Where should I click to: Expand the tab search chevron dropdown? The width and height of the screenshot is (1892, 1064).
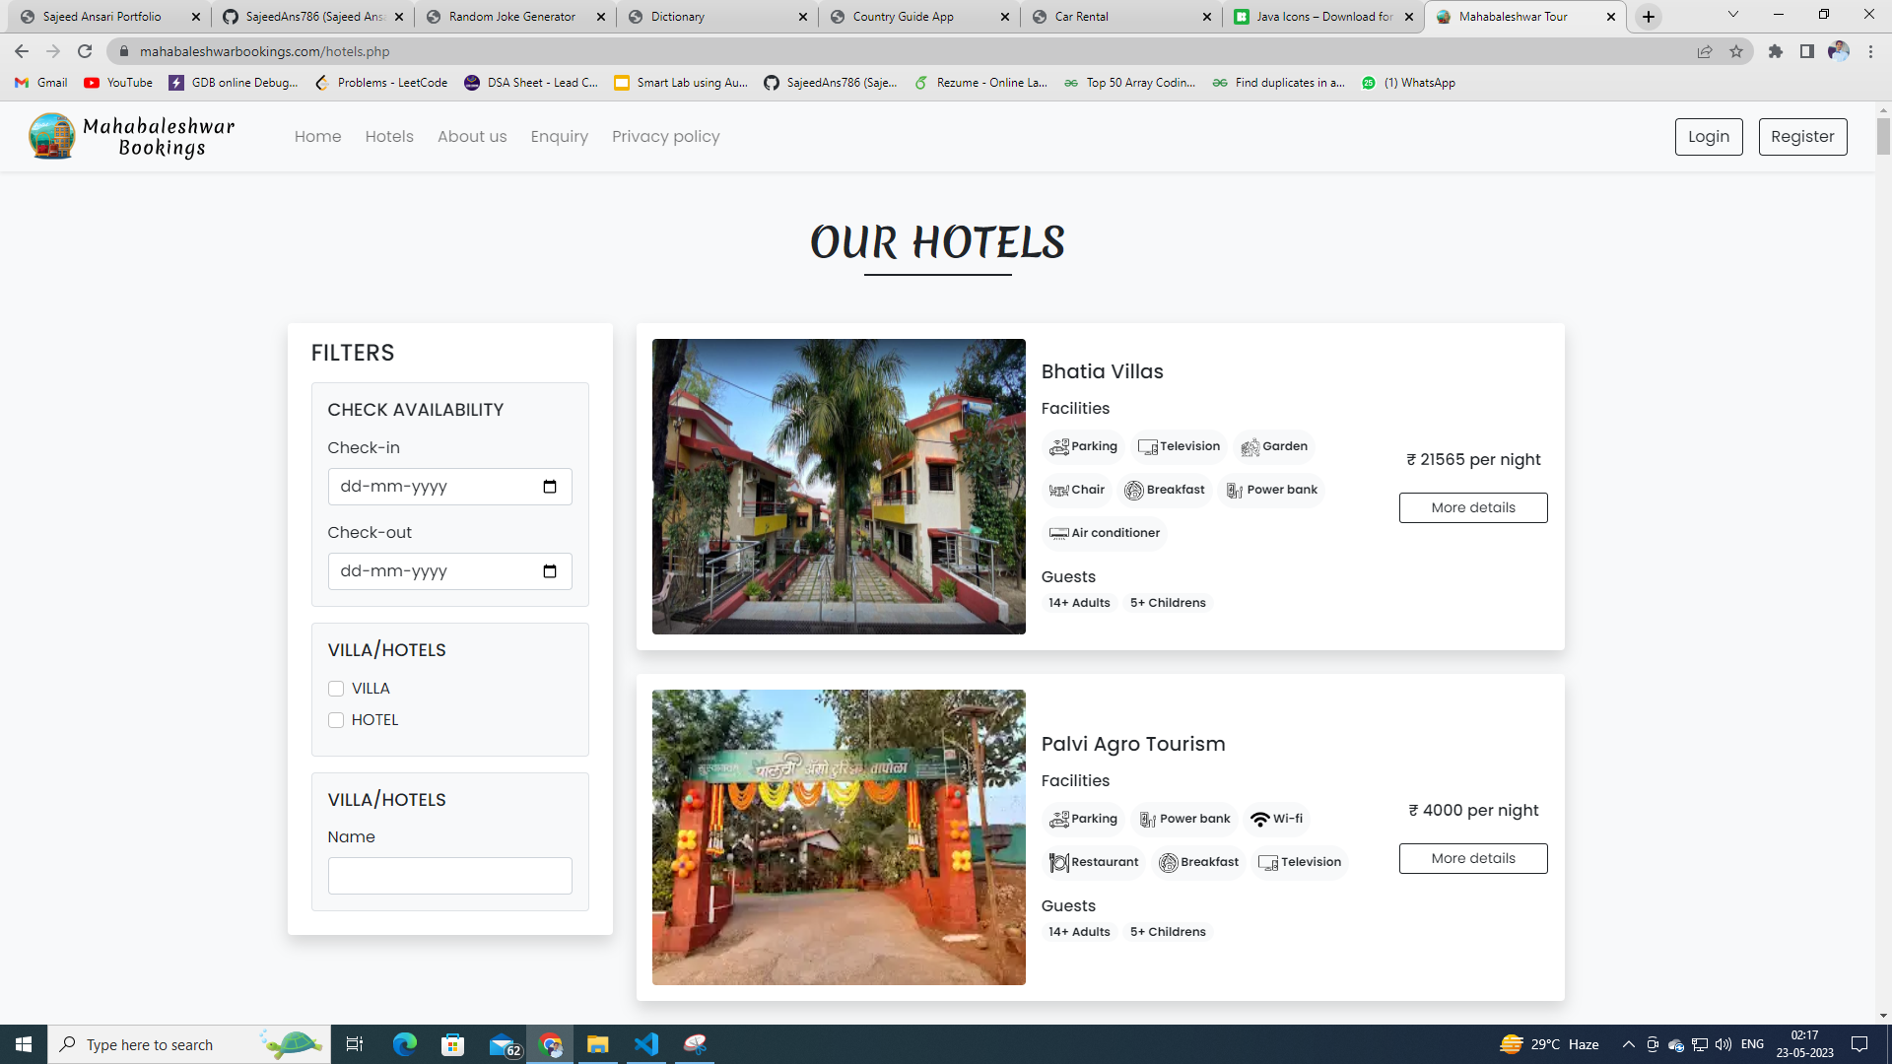[x=1733, y=15]
